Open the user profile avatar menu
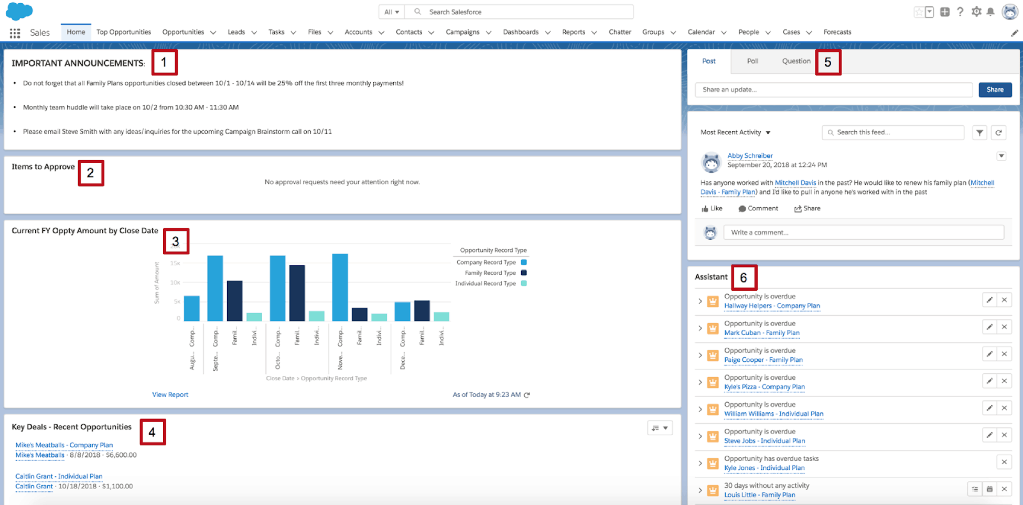The image size is (1023, 505). pos(1009,12)
